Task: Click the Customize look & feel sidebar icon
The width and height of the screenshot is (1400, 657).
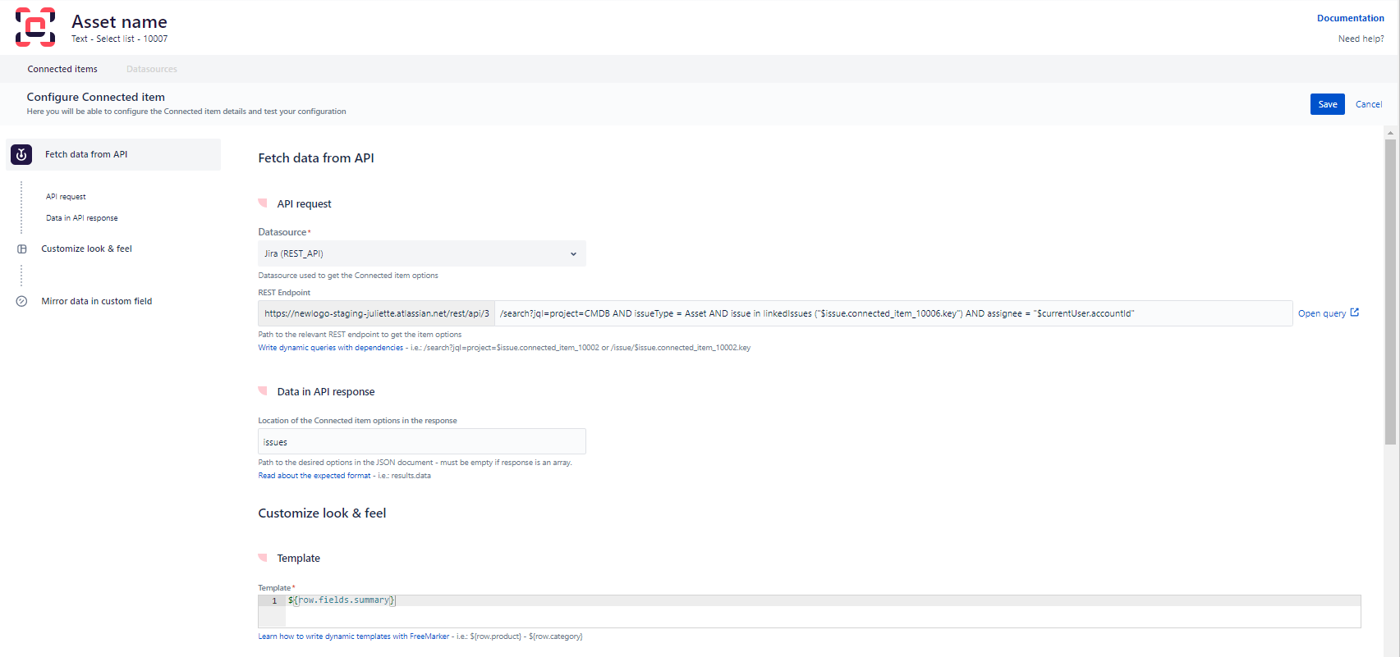Action: pyautogui.click(x=22, y=249)
